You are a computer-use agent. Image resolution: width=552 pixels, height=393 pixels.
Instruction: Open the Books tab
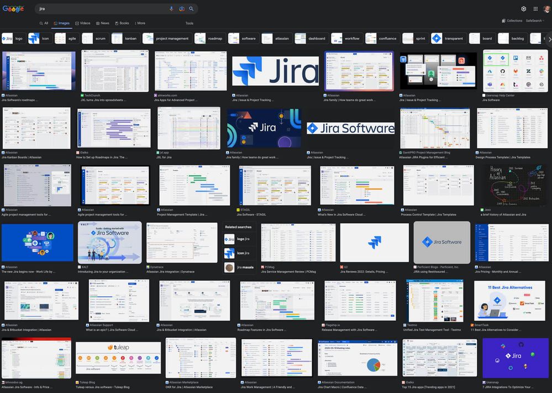point(122,23)
